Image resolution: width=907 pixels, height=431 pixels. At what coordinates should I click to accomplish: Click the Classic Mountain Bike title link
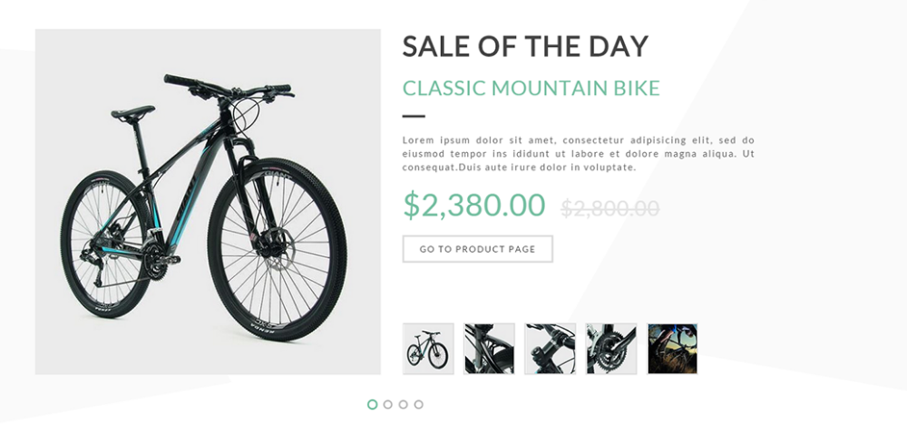[x=531, y=89]
